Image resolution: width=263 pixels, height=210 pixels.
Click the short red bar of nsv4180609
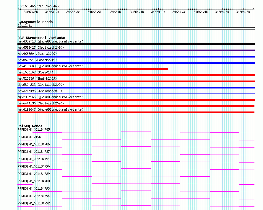point(92,69)
